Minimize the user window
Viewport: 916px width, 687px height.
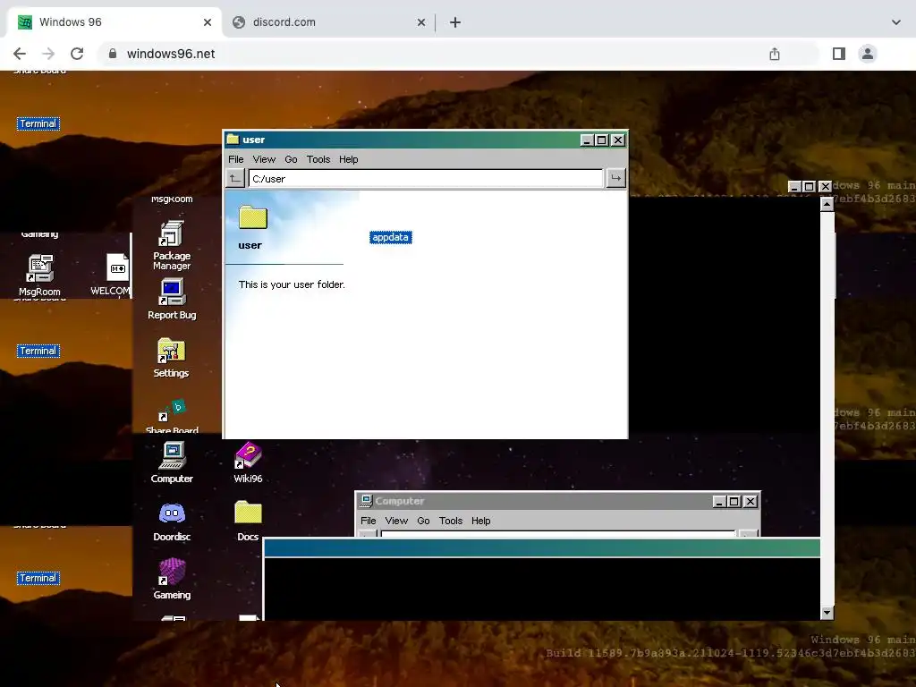coord(587,140)
